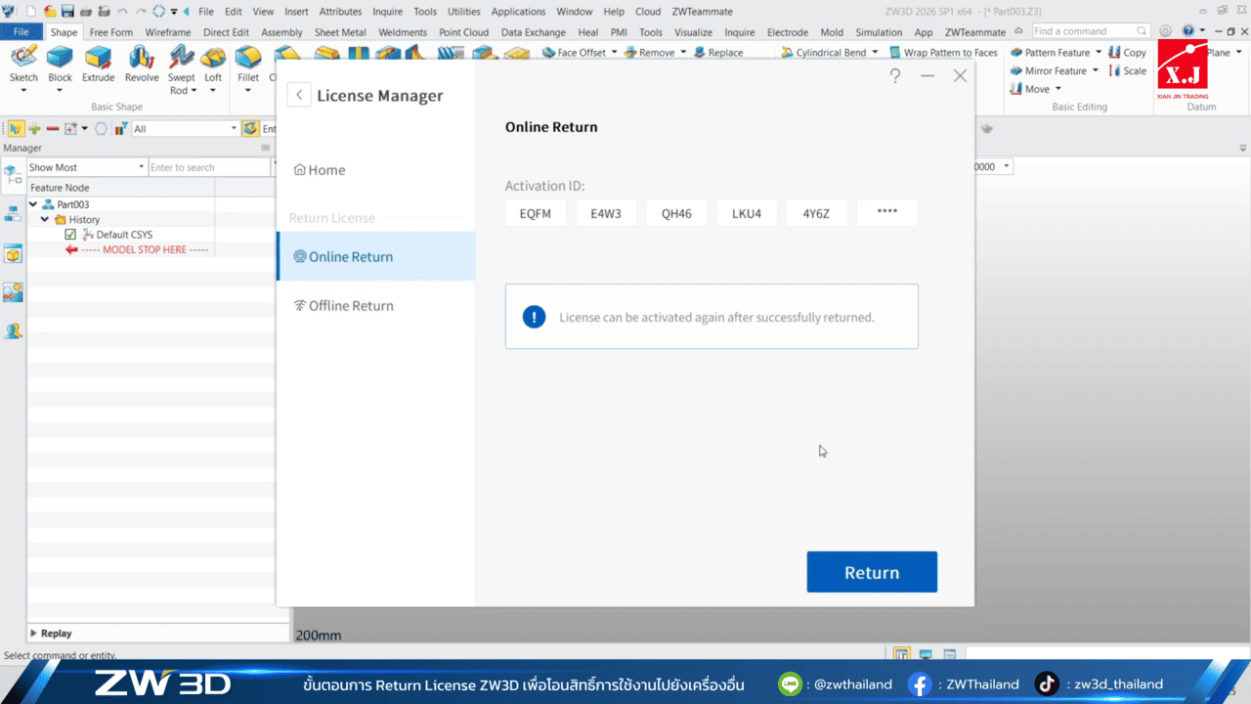Select Offline Return in sidebar
The image size is (1251, 704).
pyautogui.click(x=351, y=306)
